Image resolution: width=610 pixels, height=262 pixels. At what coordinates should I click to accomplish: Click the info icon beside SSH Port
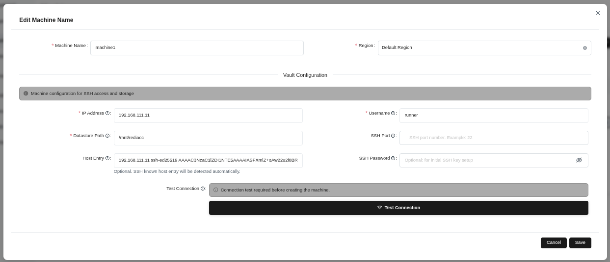point(393,136)
